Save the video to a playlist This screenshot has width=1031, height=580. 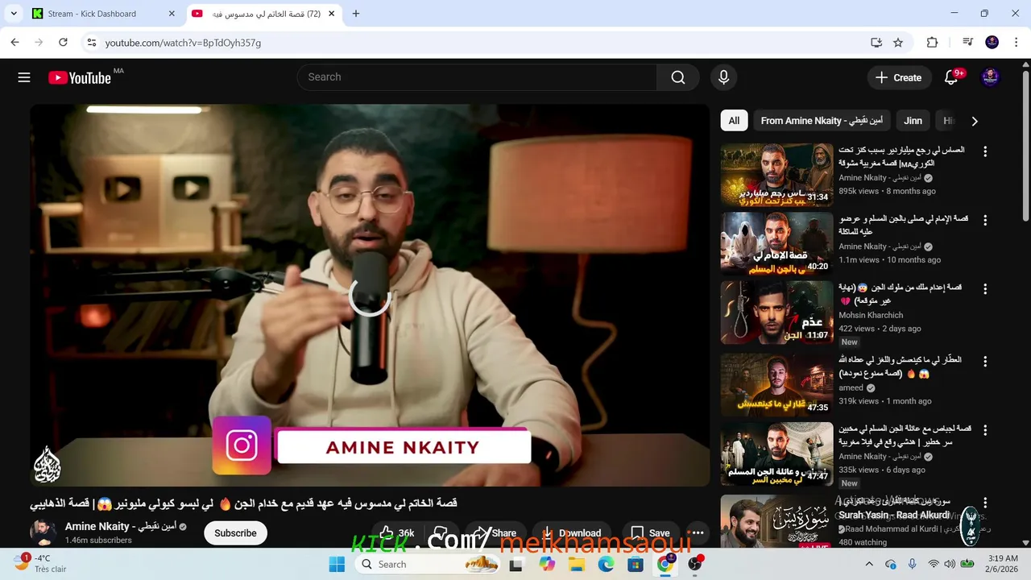(x=649, y=533)
